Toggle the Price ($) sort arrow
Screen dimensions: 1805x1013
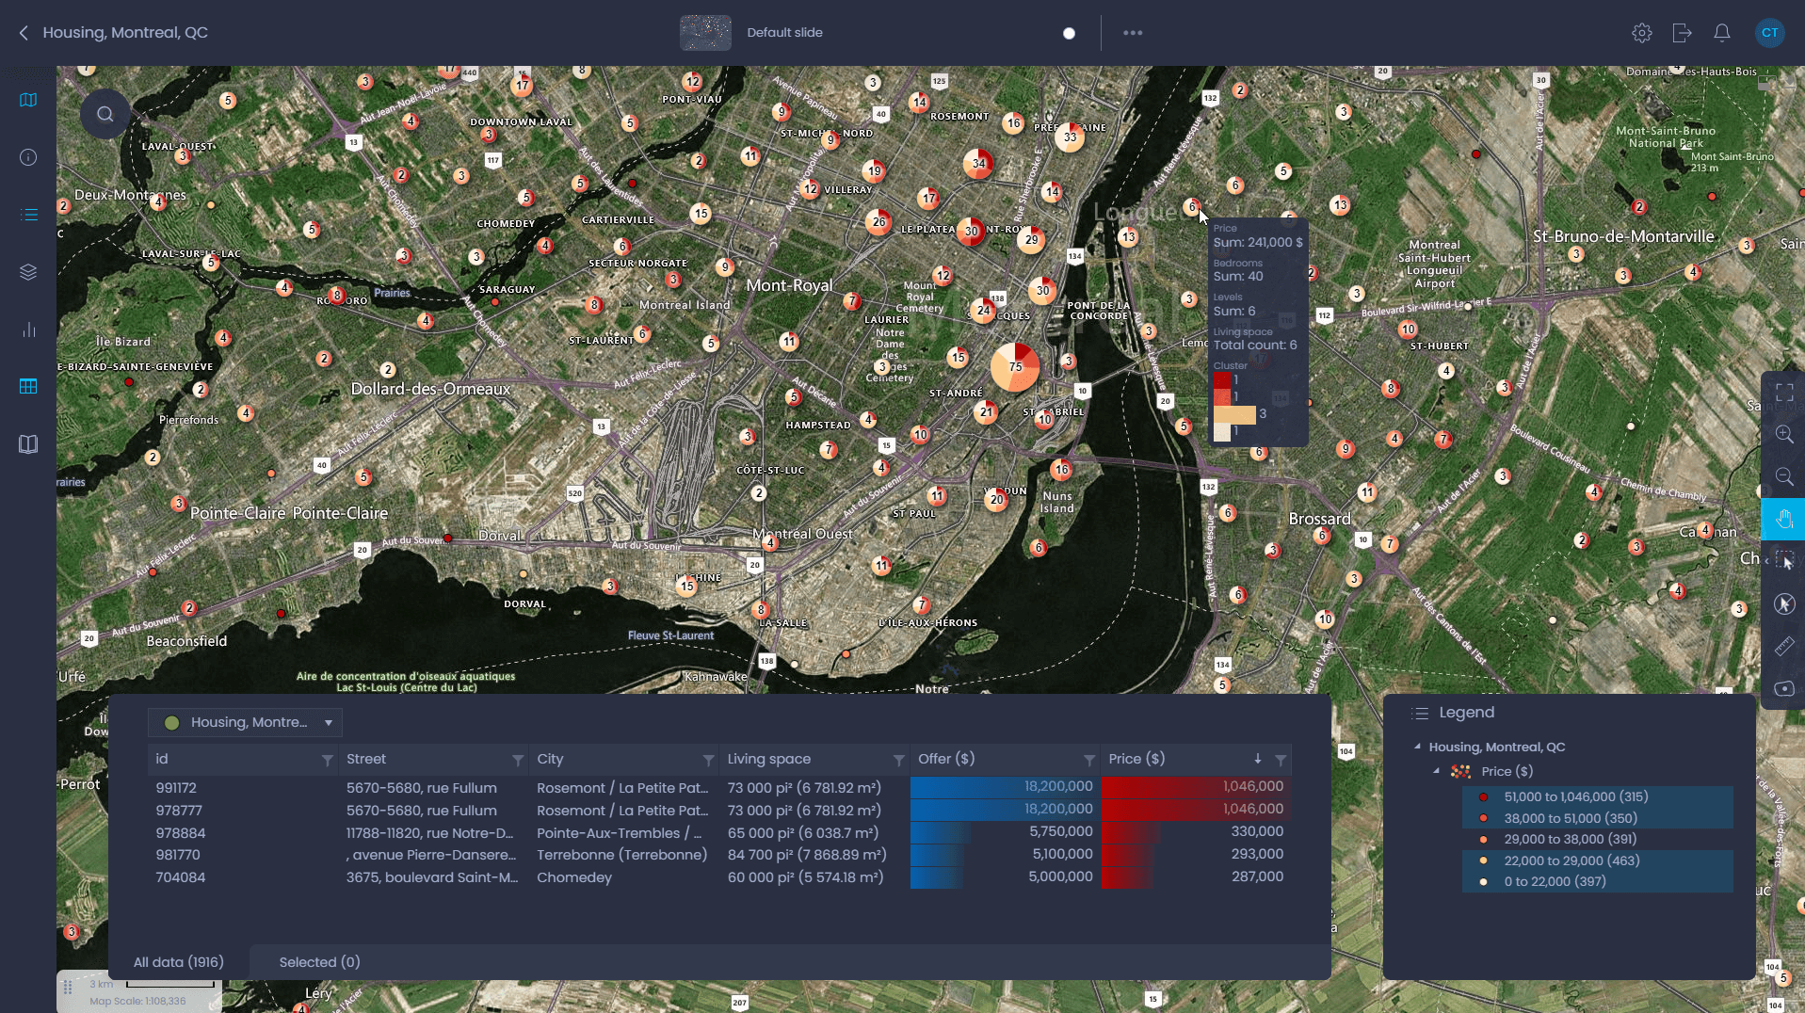point(1257,759)
